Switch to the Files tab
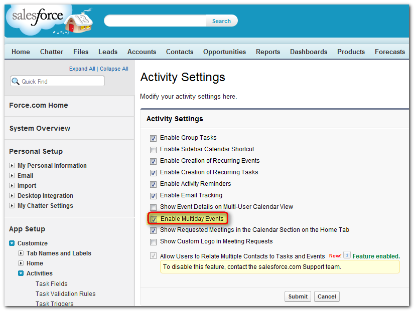This screenshot has width=414, height=311. click(81, 52)
